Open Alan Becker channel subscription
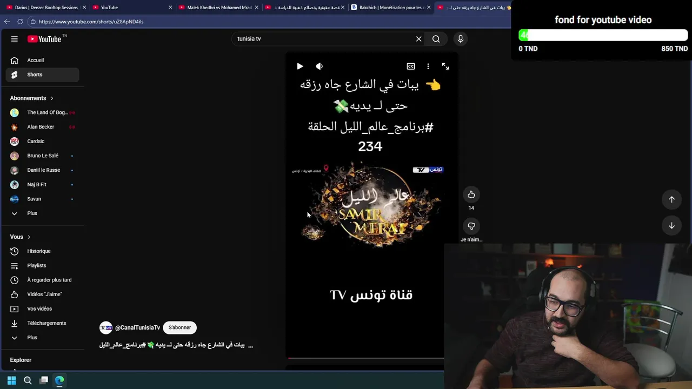Screen dimensions: 692x389 click(x=42, y=127)
